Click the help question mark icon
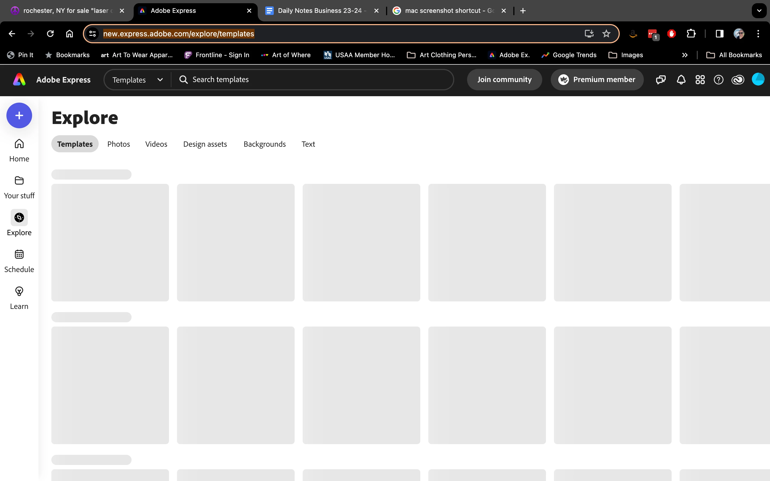The width and height of the screenshot is (770, 481). pyautogui.click(x=718, y=80)
